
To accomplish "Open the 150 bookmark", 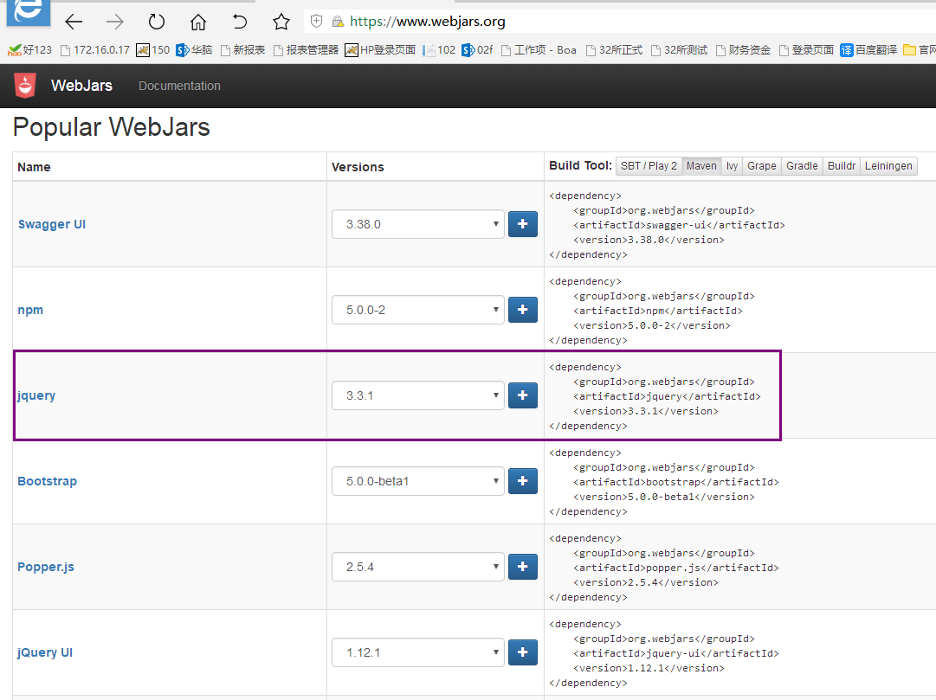I will (x=152, y=50).
